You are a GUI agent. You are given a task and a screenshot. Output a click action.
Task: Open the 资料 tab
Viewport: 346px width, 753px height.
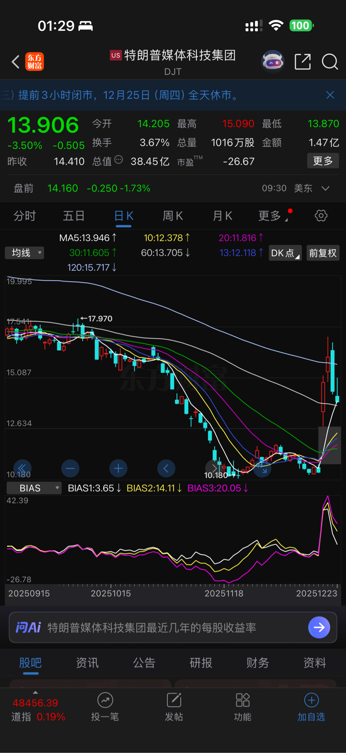click(x=314, y=663)
